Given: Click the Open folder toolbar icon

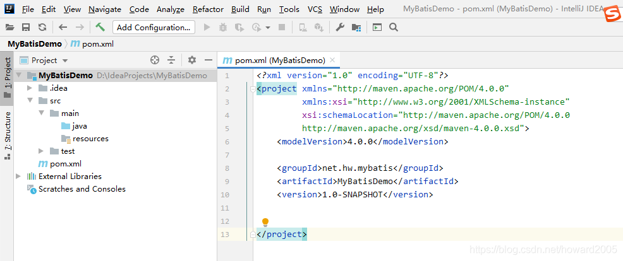Looking at the screenshot, I should (x=9, y=27).
